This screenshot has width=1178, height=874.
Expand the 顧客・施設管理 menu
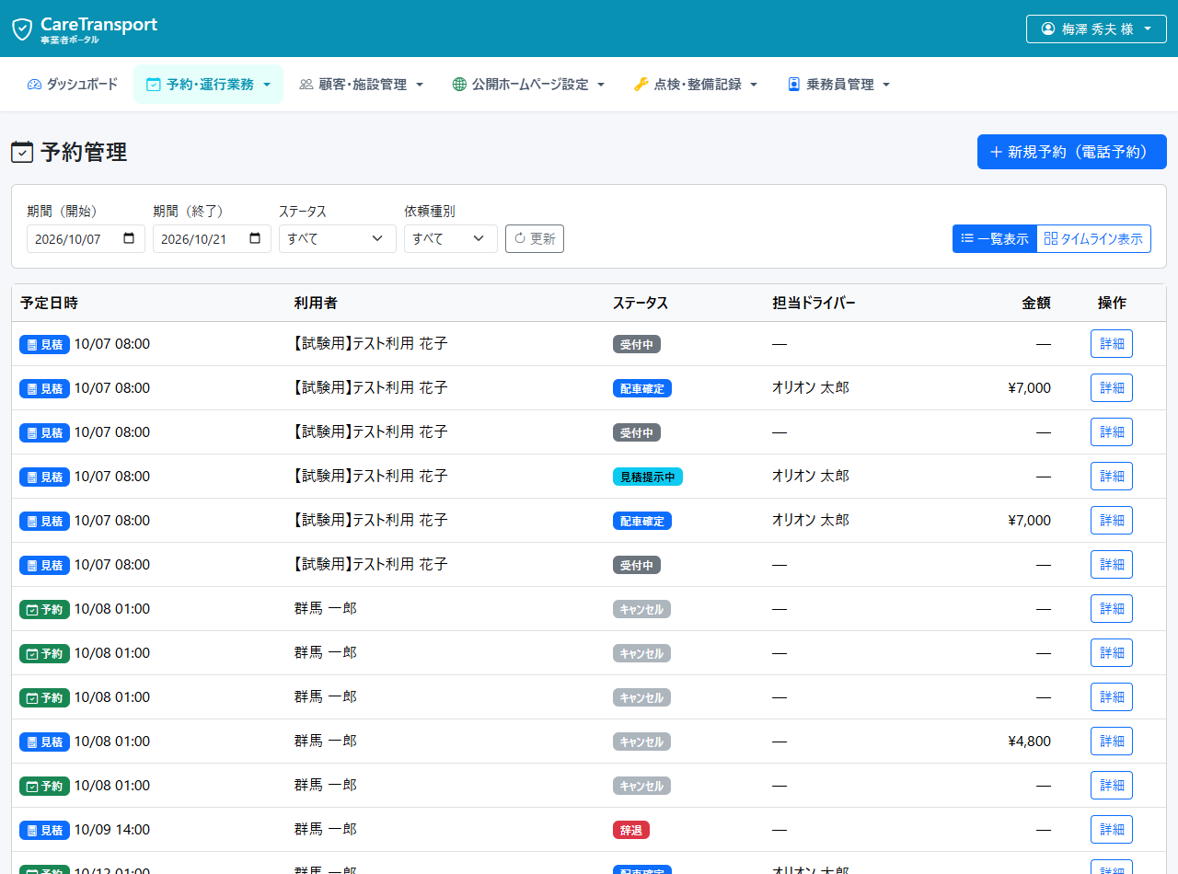(x=361, y=85)
